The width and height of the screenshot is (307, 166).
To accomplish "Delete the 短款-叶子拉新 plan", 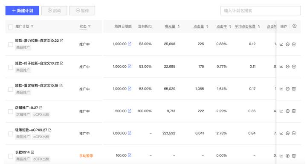I will point(294,67).
